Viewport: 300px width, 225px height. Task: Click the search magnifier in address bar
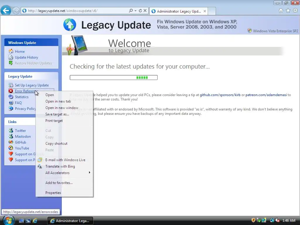coord(131,11)
